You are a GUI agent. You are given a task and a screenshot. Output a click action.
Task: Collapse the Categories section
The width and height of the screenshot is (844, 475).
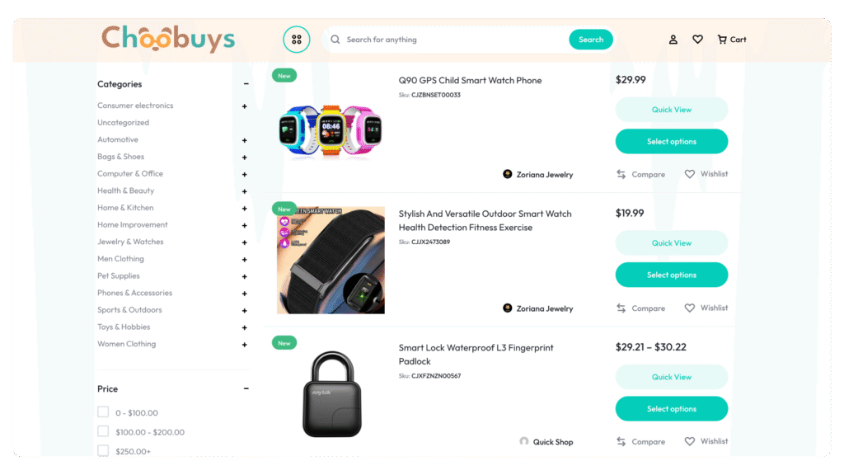point(246,84)
